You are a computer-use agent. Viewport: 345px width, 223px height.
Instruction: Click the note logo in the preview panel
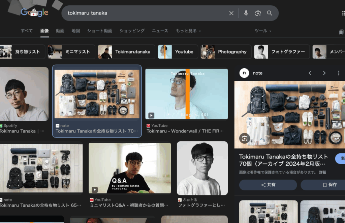click(x=244, y=73)
